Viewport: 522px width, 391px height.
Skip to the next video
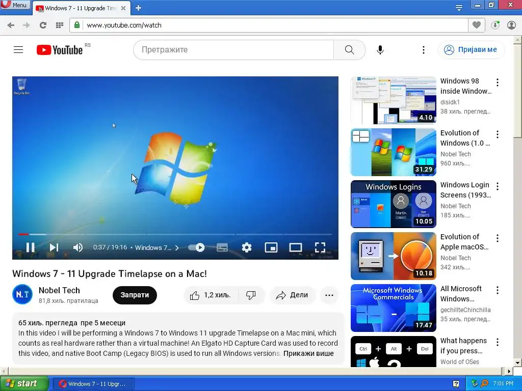pyautogui.click(x=54, y=247)
